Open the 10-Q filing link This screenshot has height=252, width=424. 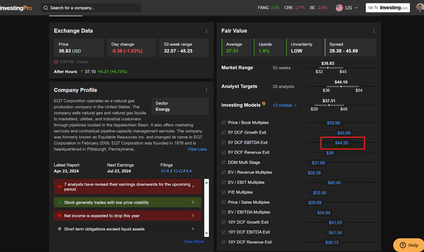tap(178, 171)
